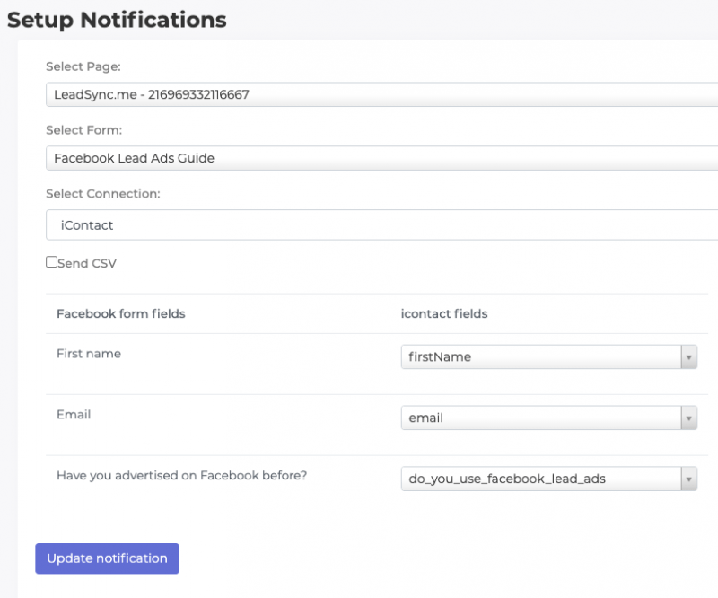
Task: Open the firstName dropdown arrow
Action: click(x=689, y=356)
